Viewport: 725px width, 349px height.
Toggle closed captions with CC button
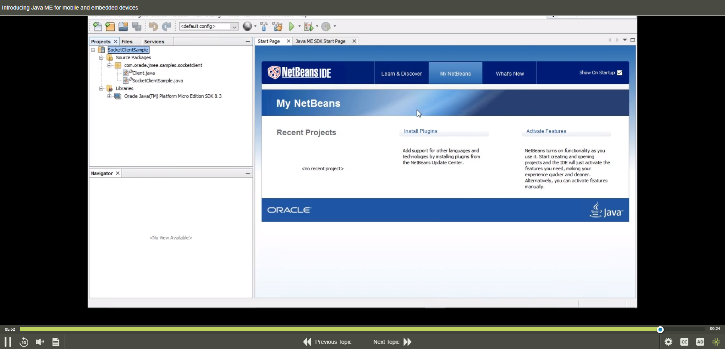[x=684, y=342]
